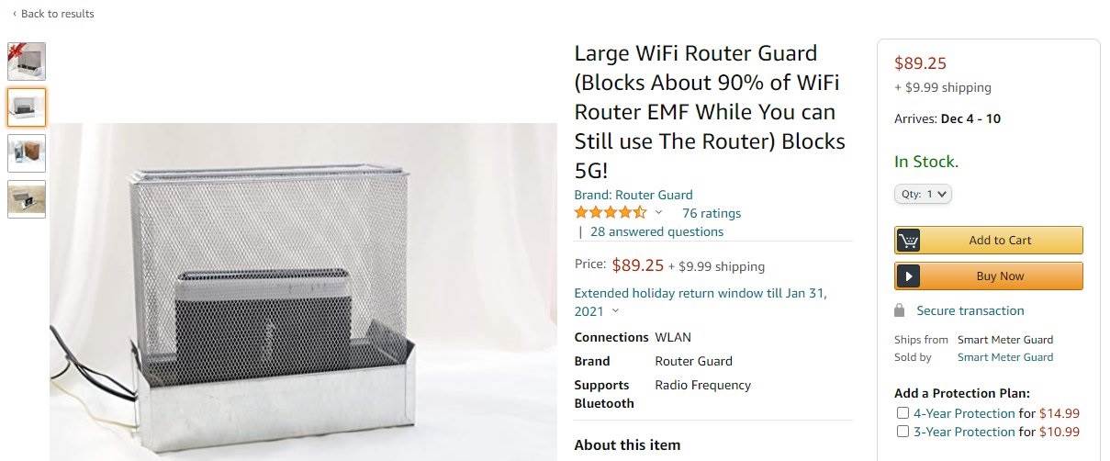This screenshot has height=461, width=1110.
Task: Expand the ratings breakdown chevron beside stars
Action: pos(658,213)
